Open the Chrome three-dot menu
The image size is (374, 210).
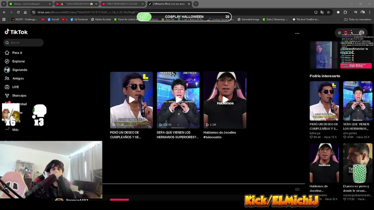(370, 12)
